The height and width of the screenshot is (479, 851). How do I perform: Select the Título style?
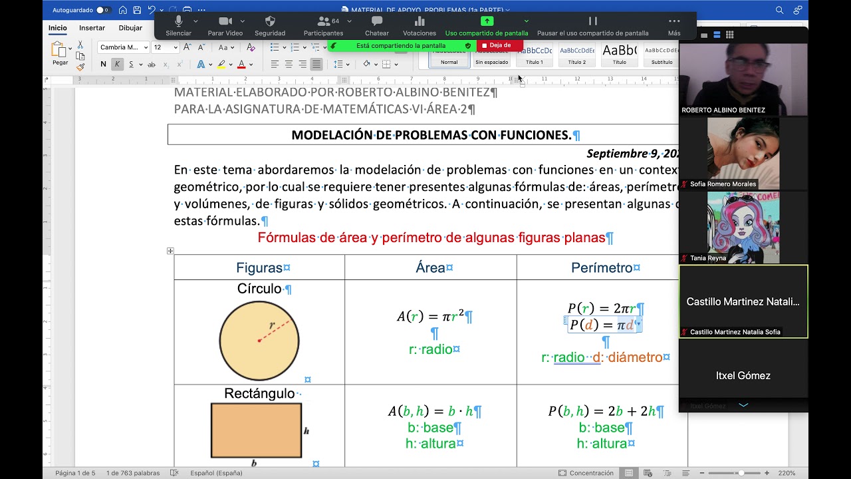(619, 55)
